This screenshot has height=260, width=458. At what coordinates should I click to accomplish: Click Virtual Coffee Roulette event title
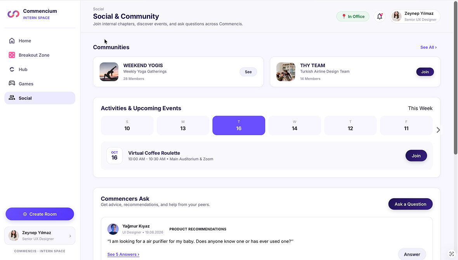pos(154,153)
